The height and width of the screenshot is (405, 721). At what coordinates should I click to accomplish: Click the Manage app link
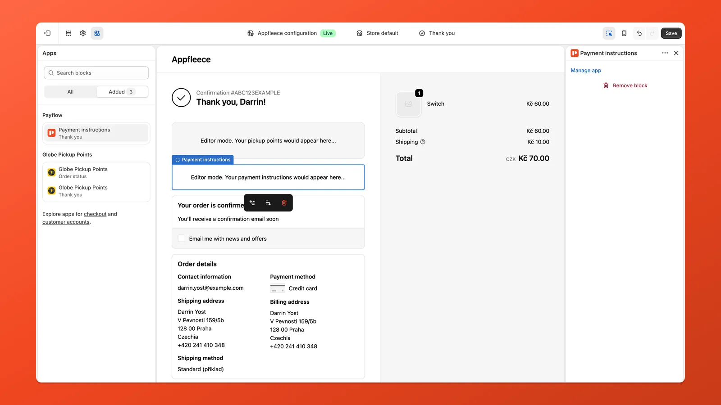585,70
